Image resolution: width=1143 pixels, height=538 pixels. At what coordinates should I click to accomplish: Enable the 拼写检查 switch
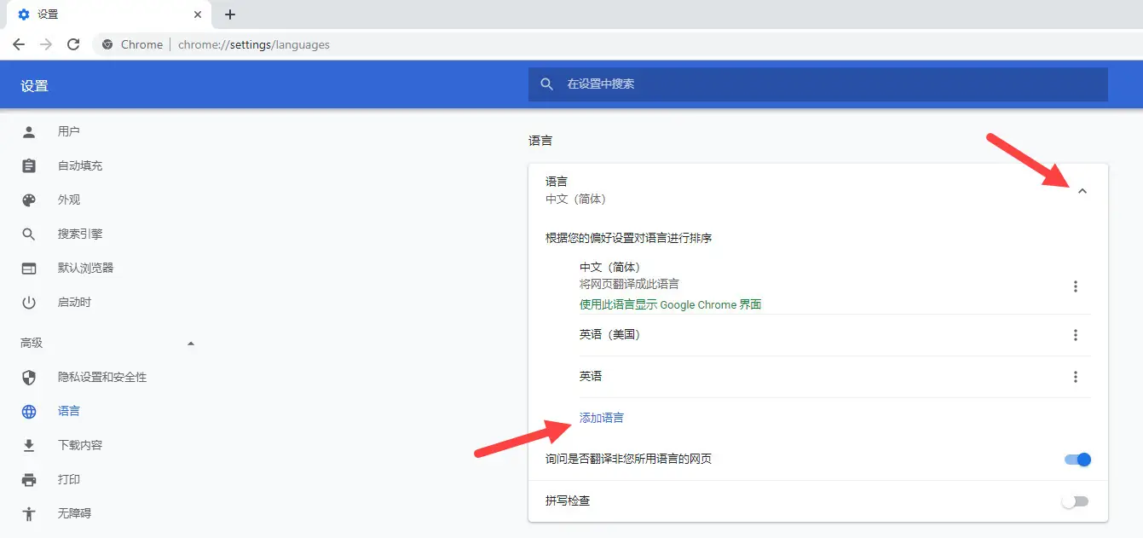(x=1076, y=501)
